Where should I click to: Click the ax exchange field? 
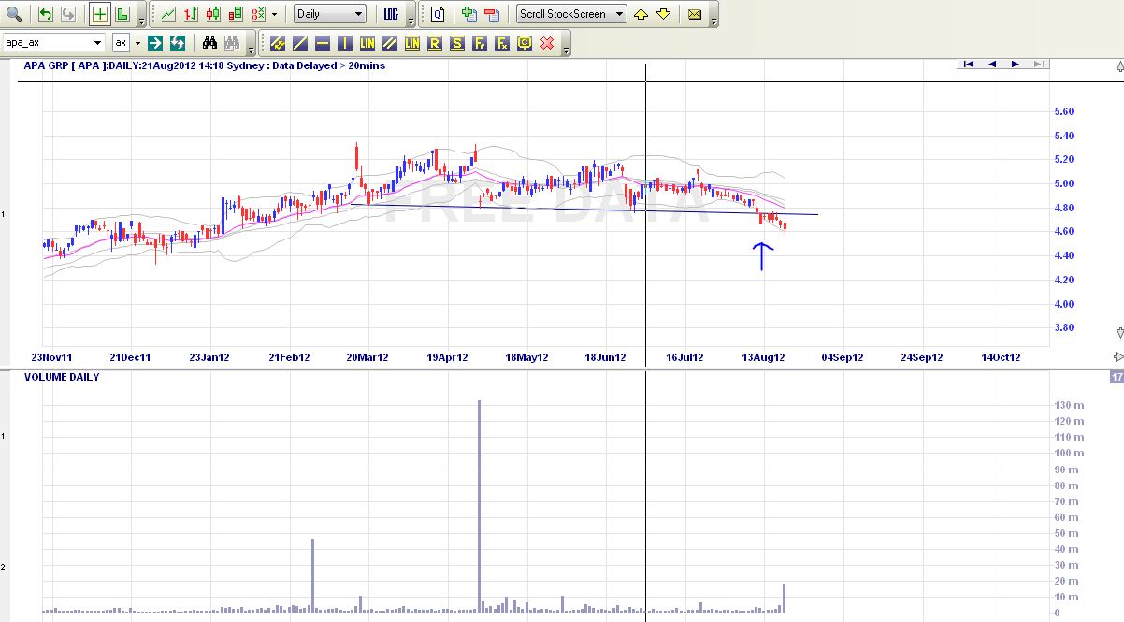122,42
